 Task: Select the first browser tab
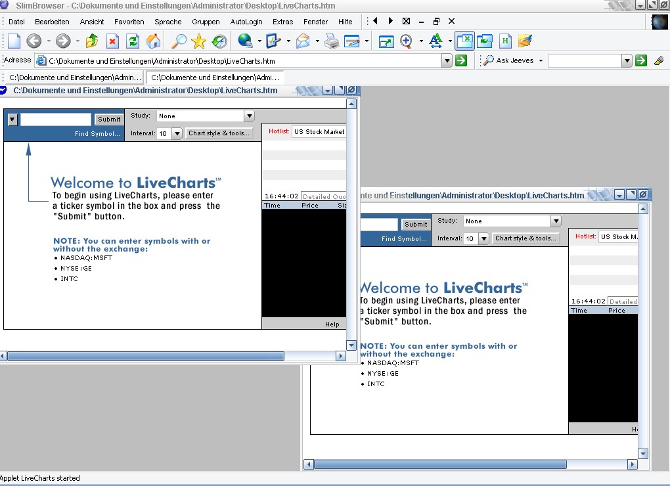tap(75, 77)
